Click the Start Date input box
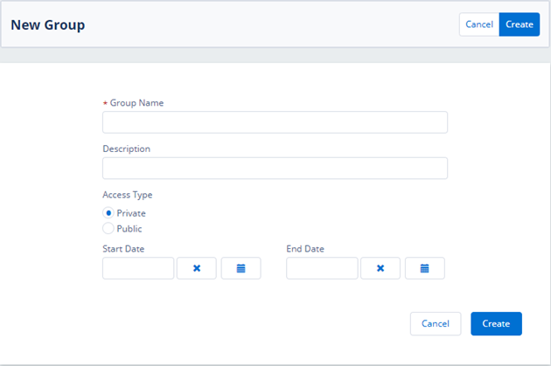The width and height of the screenshot is (551, 366). coord(138,268)
